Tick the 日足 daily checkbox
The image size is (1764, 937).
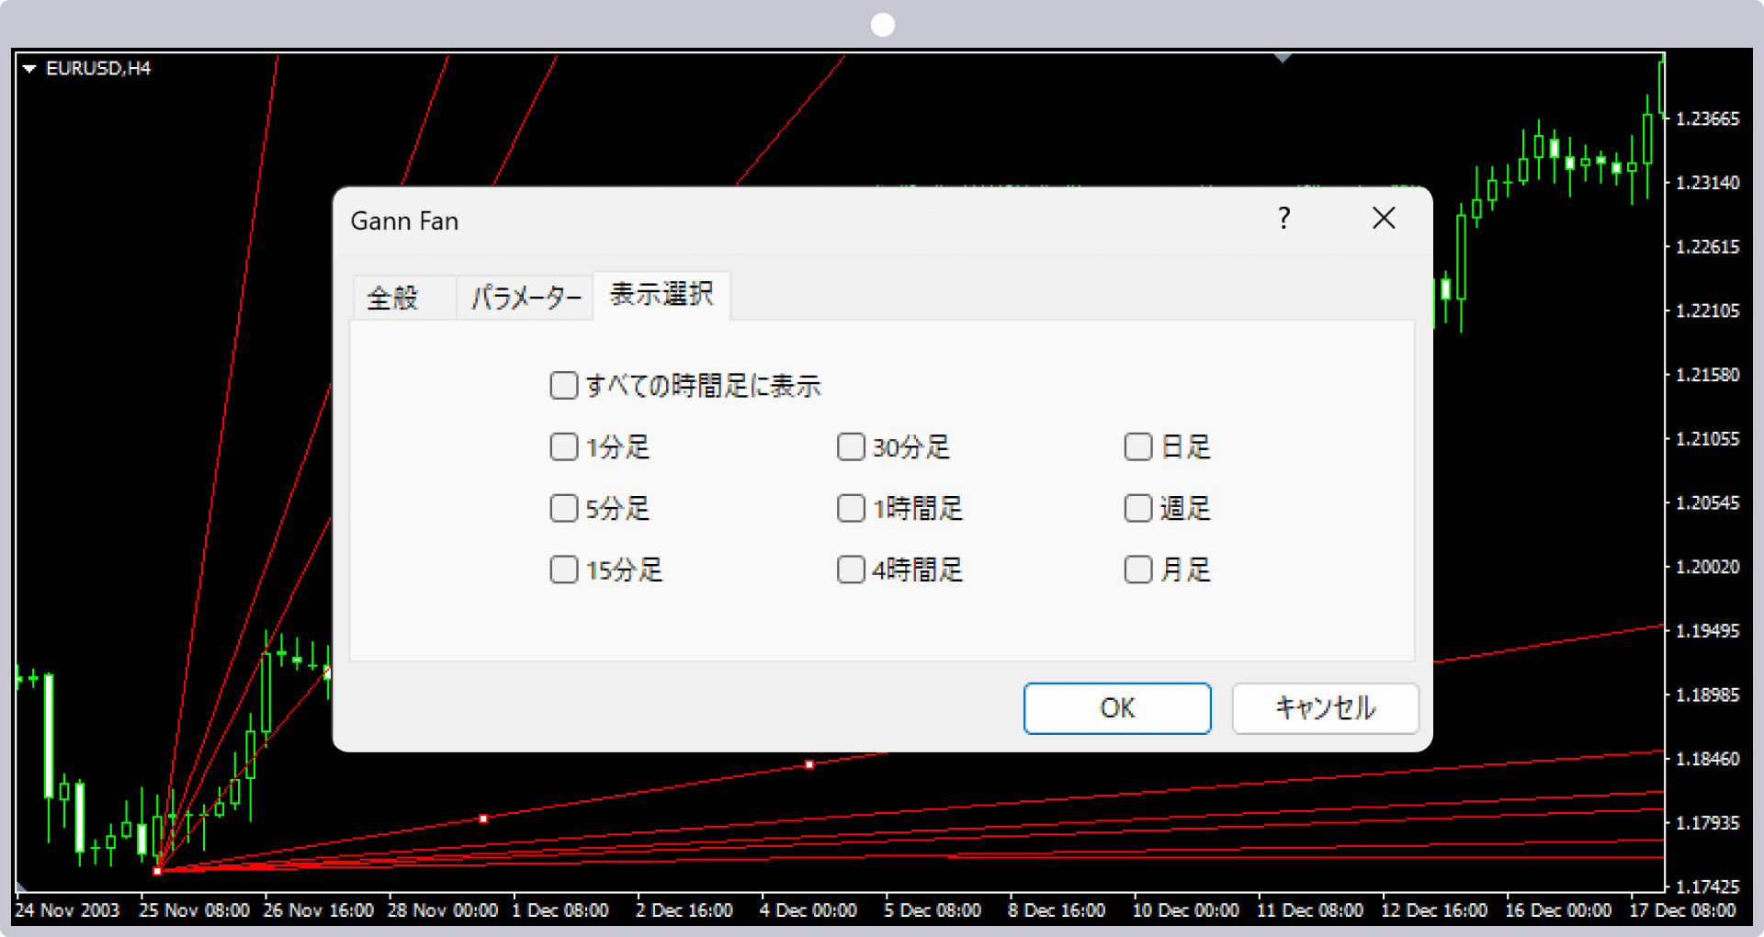[x=1138, y=447]
